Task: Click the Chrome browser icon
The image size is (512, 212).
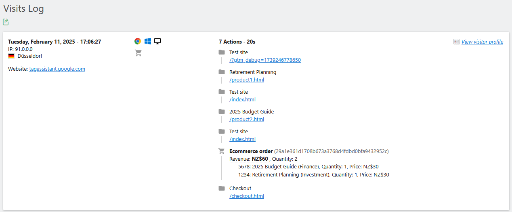Action: (138, 41)
